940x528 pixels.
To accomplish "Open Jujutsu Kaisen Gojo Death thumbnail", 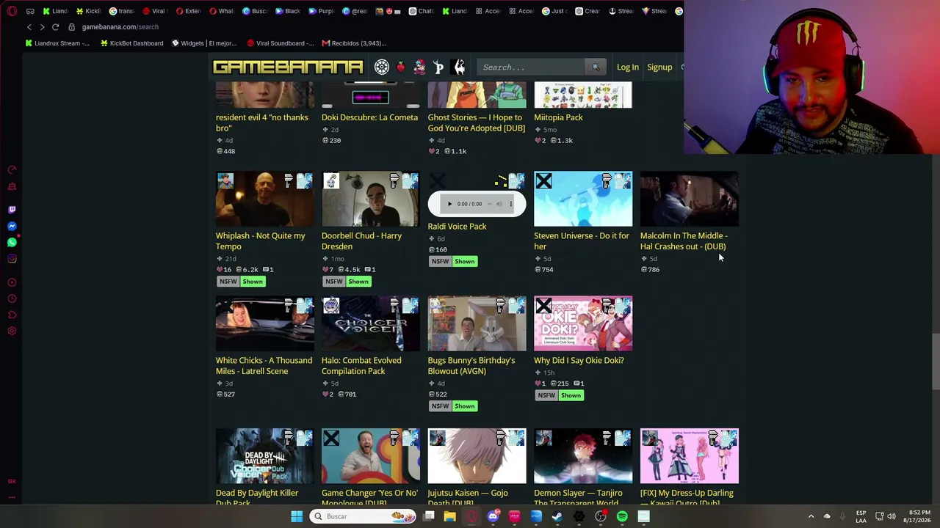I will (x=477, y=456).
